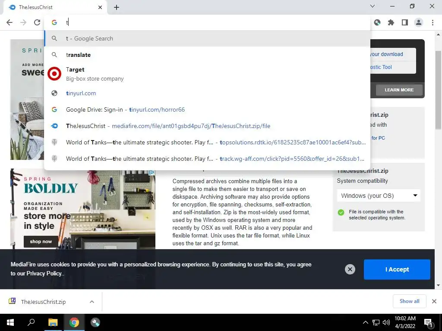Open the 'ostic Tool' link
This screenshot has width=442, height=331.
pos(381,67)
